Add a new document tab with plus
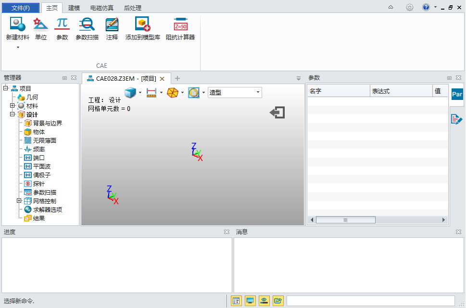The image size is (466, 308). click(177, 78)
